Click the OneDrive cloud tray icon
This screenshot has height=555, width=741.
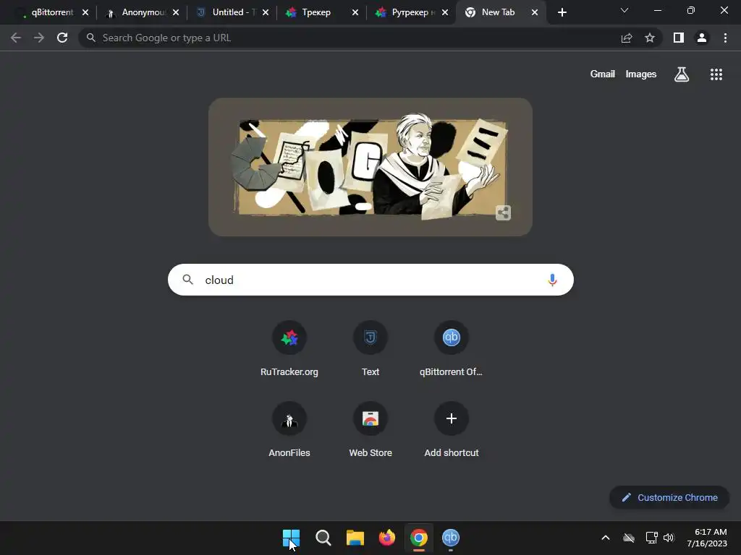[x=629, y=538]
